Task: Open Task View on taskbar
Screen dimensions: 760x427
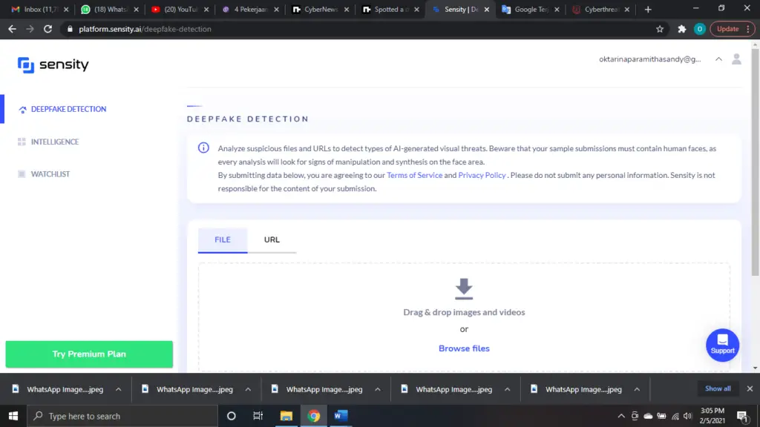Action: click(x=258, y=416)
